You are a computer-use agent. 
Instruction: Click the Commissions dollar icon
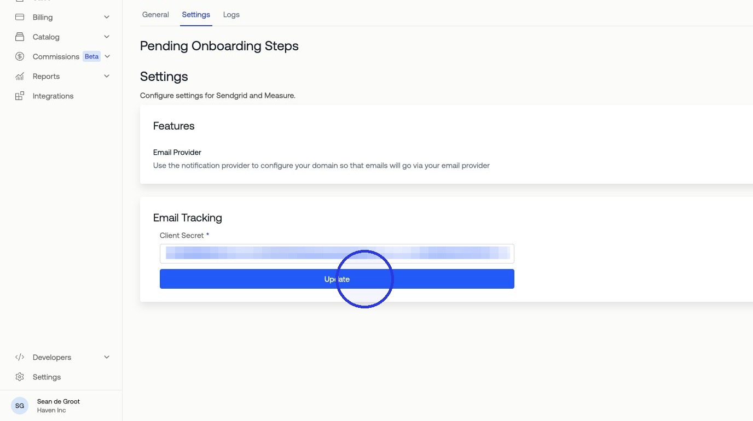pyautogui.click(x=20, y=56)
